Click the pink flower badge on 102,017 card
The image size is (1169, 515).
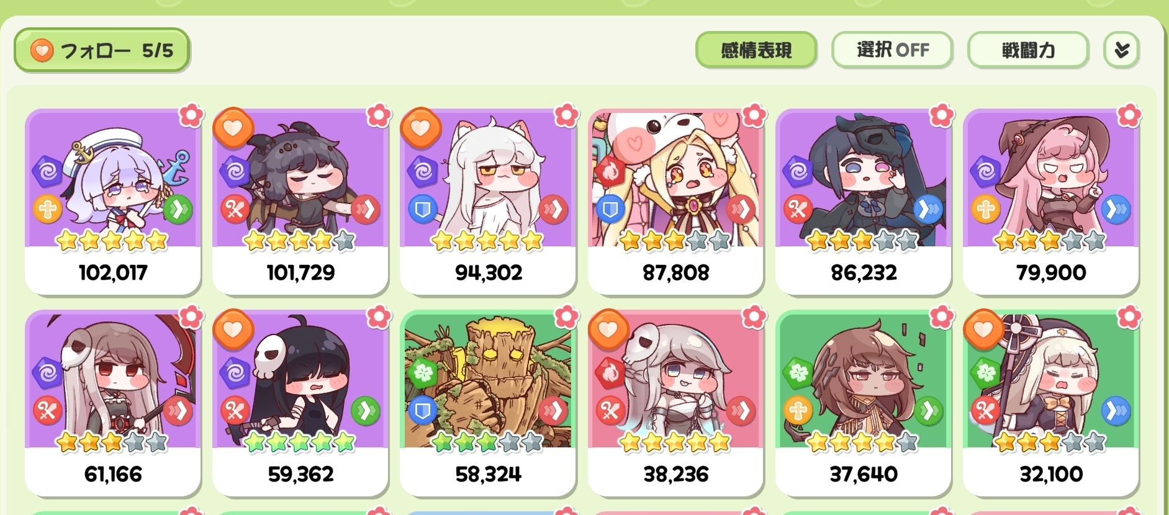(x=191, y=115)
